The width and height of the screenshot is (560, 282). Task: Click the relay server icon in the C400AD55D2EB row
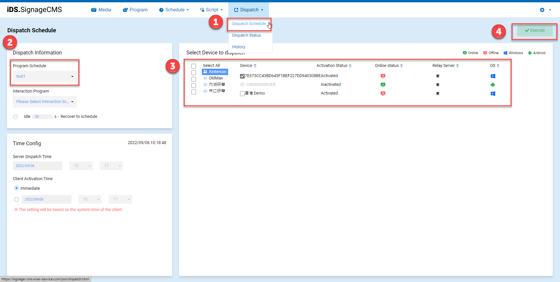(438, 85)
